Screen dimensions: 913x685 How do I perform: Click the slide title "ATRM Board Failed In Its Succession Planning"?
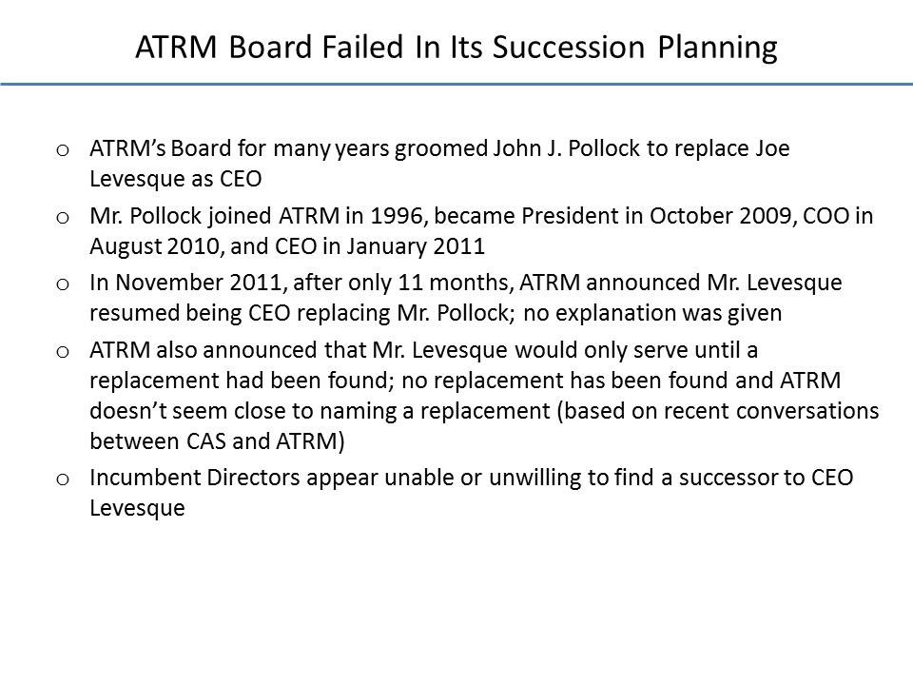pyautogui.click(x=456, y=48)
